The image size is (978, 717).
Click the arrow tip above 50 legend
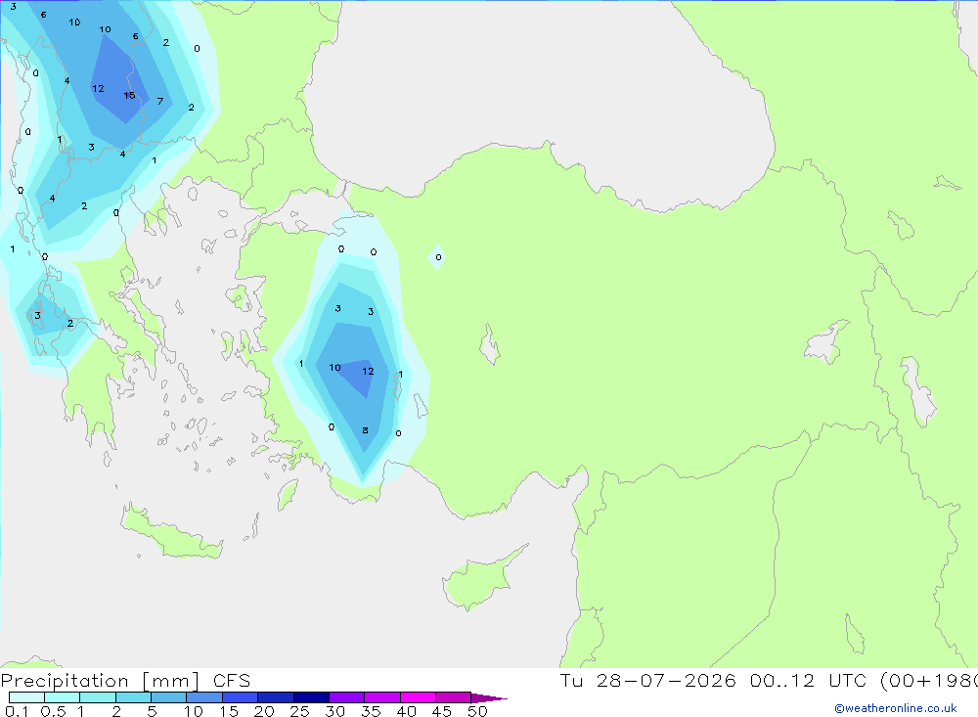[x=489, y=698]
